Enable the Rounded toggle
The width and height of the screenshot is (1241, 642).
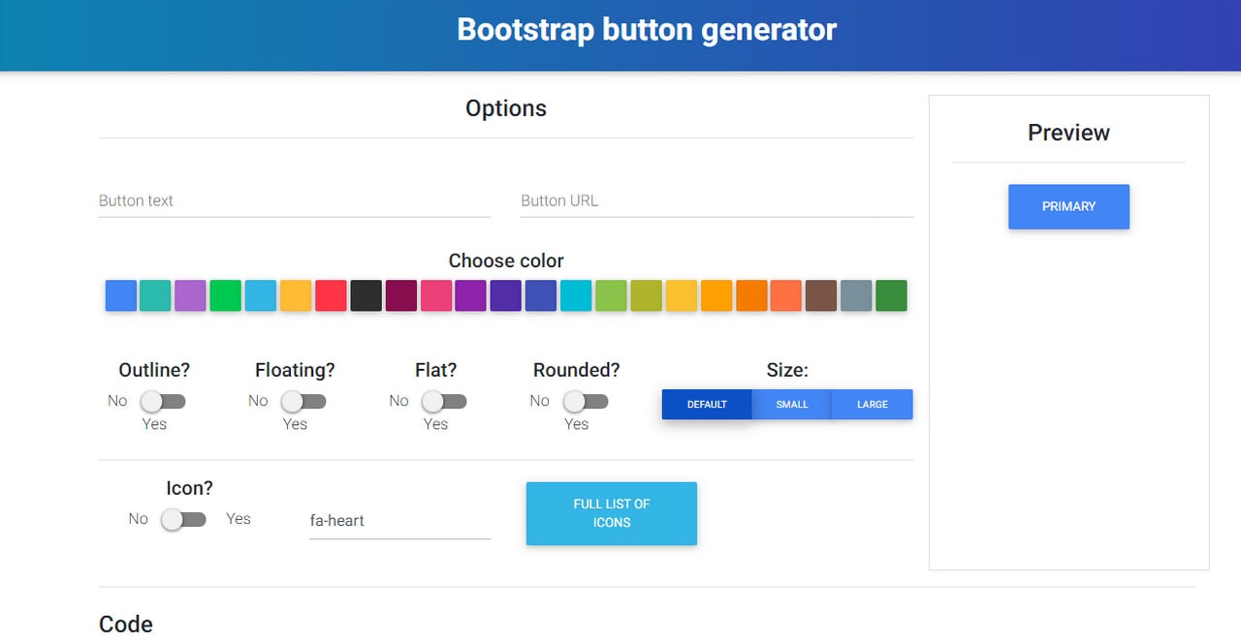coord(584,400)
